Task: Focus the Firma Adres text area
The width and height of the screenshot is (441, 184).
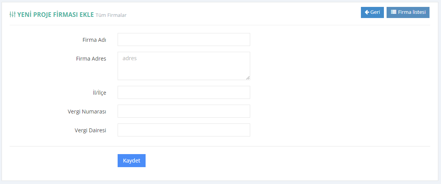Action: (x=184, y=66)
